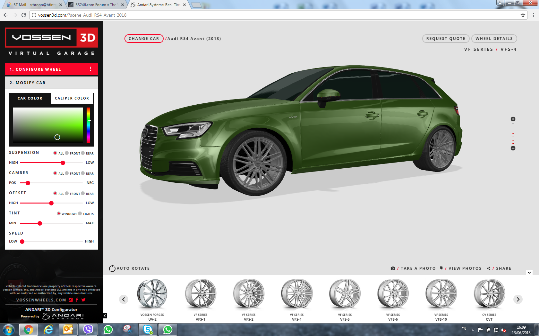
Task: Click the rainbow hue color slider
Action: coord(88,125)
